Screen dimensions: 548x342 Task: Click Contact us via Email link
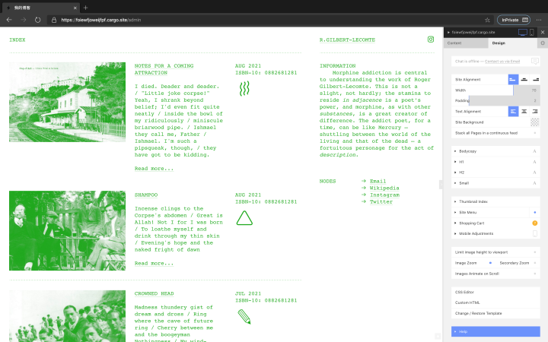pyautogui.click(x=502, y=62)
